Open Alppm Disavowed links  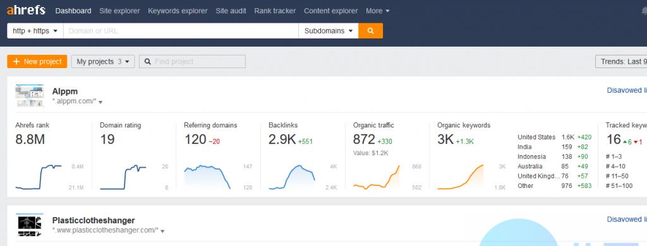627,90
